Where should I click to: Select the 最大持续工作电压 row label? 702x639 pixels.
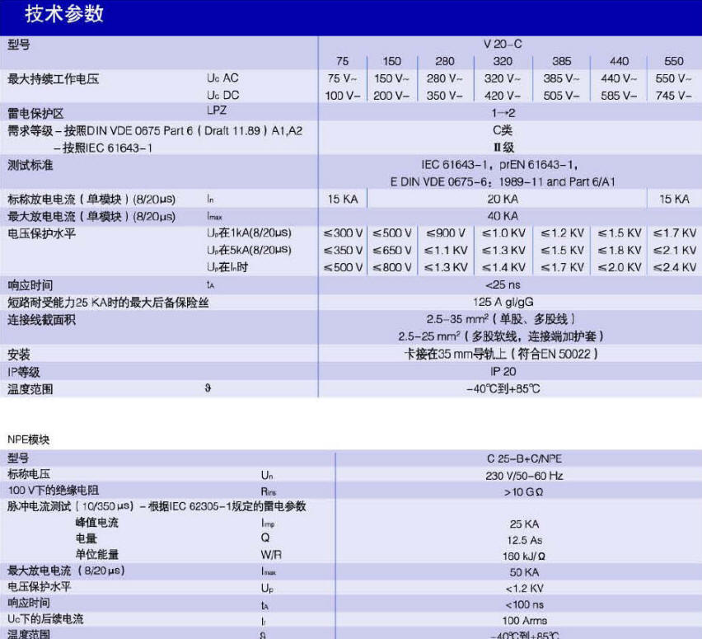point(53,79)
